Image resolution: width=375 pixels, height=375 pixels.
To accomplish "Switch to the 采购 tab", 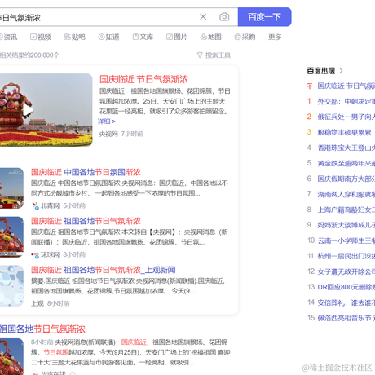I will [x=245, y=37].
